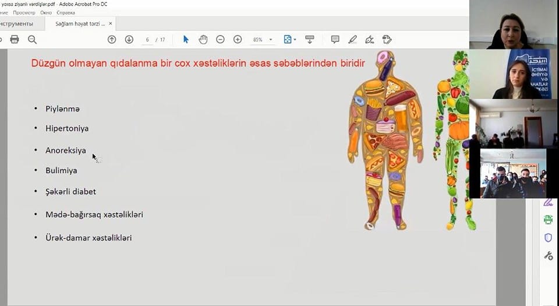Viewport: 559px width, 306px height.
Task: Close the Sağlam həyat tərzi tab
Action: 111,23
